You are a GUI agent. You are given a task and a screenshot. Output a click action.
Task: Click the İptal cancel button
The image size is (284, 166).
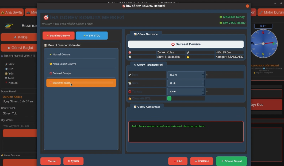point(178,161)
